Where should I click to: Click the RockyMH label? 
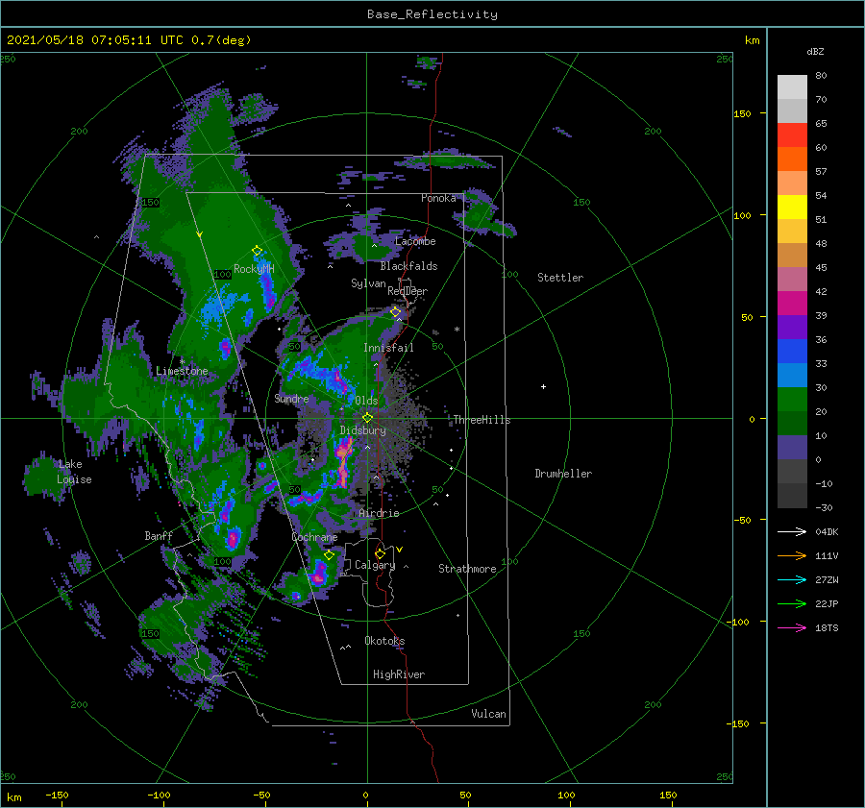click(254, 269)
